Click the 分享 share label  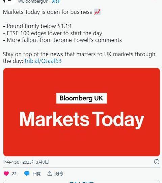click(x=59, y=174)
